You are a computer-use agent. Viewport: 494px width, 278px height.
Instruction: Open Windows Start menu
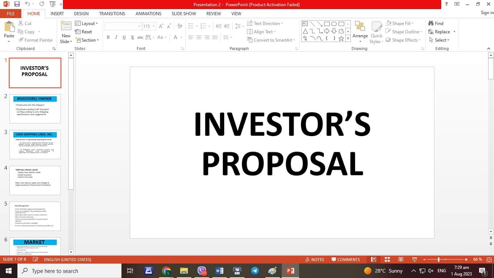pyautogui.click(x=8, y=271)
